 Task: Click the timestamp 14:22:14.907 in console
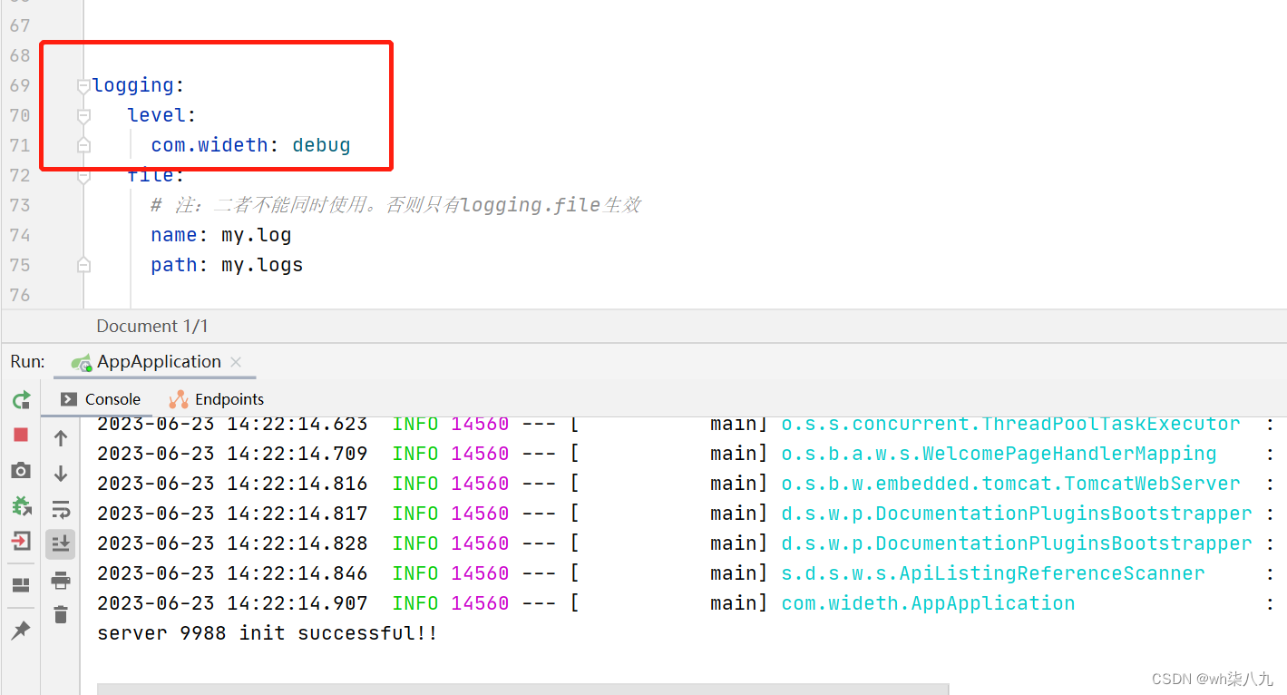(x=297, y=603)
